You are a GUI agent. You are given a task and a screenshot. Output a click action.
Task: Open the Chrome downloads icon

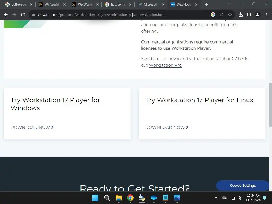click(241, 15)
